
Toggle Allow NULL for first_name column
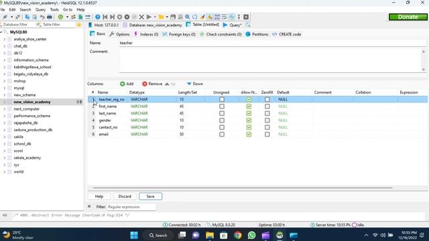249,106
